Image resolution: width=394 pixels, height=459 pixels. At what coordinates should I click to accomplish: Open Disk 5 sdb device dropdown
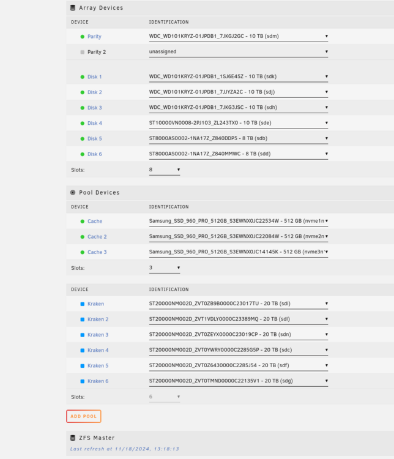click(x=239, y=138)
